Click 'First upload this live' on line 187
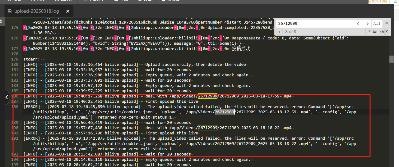The height and width of the screenshot is (167, 399). 172,101
